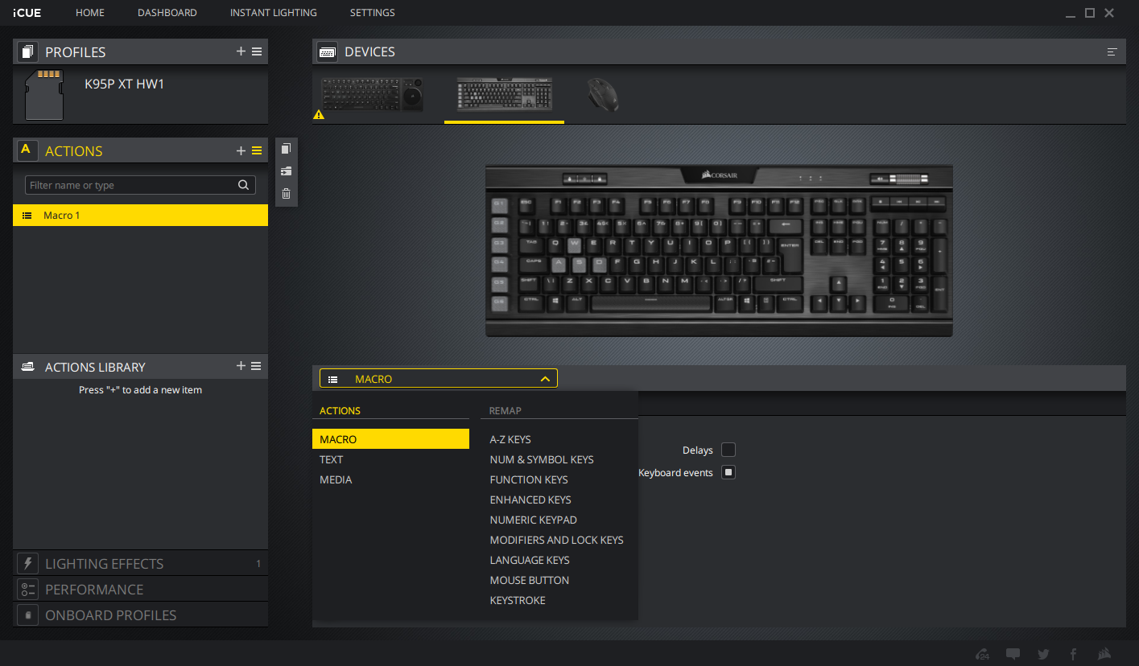The height and width of the screenshot is (666, 1139).
Task: Click the yellow Actions 'A' panel icon
Action: [x=26, y=150]
